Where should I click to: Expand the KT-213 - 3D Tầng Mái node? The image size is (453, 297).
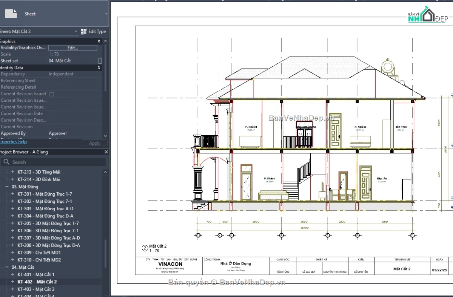(13, 172)
